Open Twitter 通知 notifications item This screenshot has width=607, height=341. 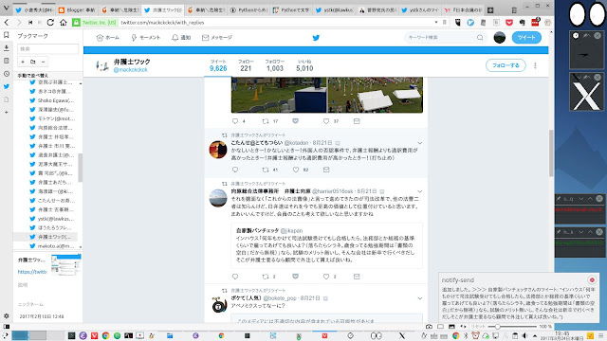[181, 38]
